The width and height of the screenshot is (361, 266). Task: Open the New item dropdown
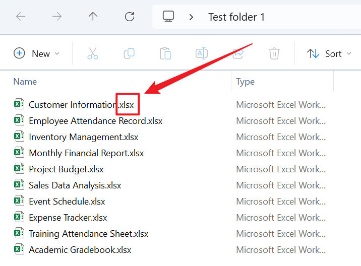(37, 53)
